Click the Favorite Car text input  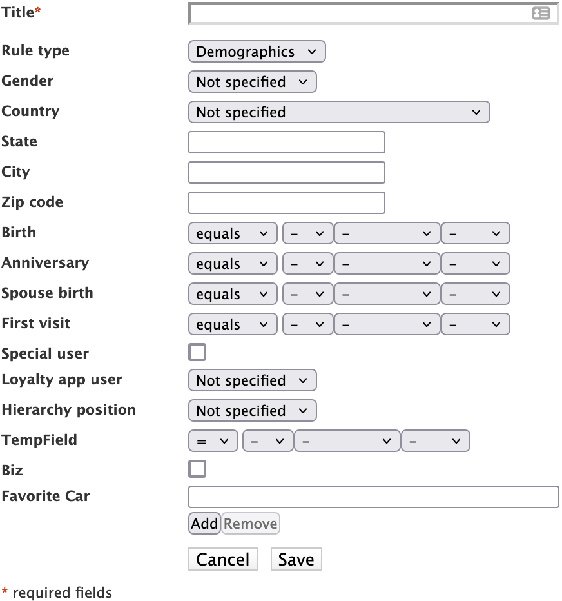coord(373,497)
